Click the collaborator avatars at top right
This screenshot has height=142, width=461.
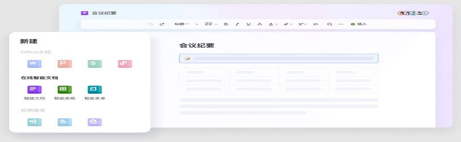413,13
